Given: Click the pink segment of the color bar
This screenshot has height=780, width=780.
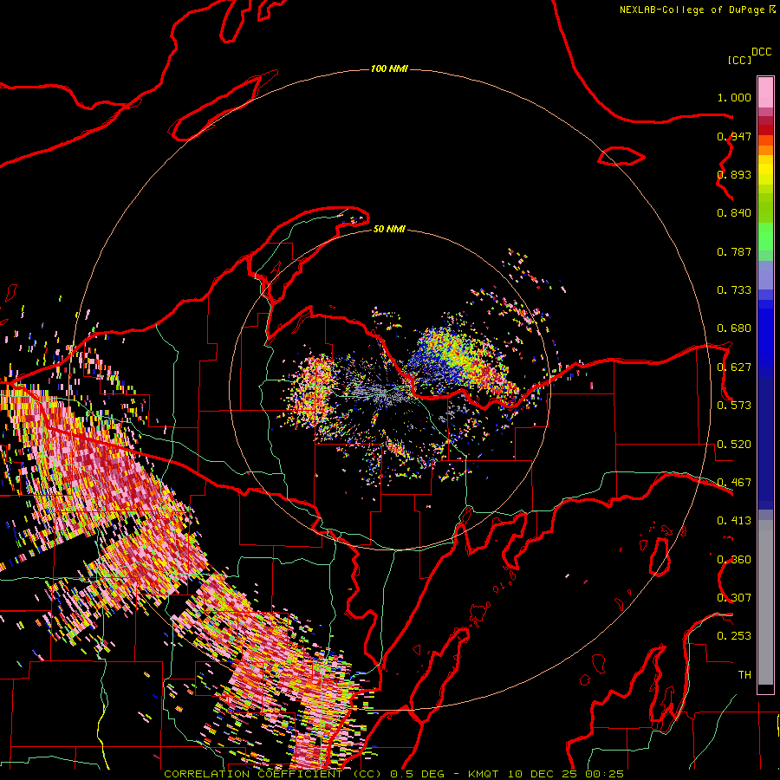Looking at the screenshot, I should tap(765, 93).
